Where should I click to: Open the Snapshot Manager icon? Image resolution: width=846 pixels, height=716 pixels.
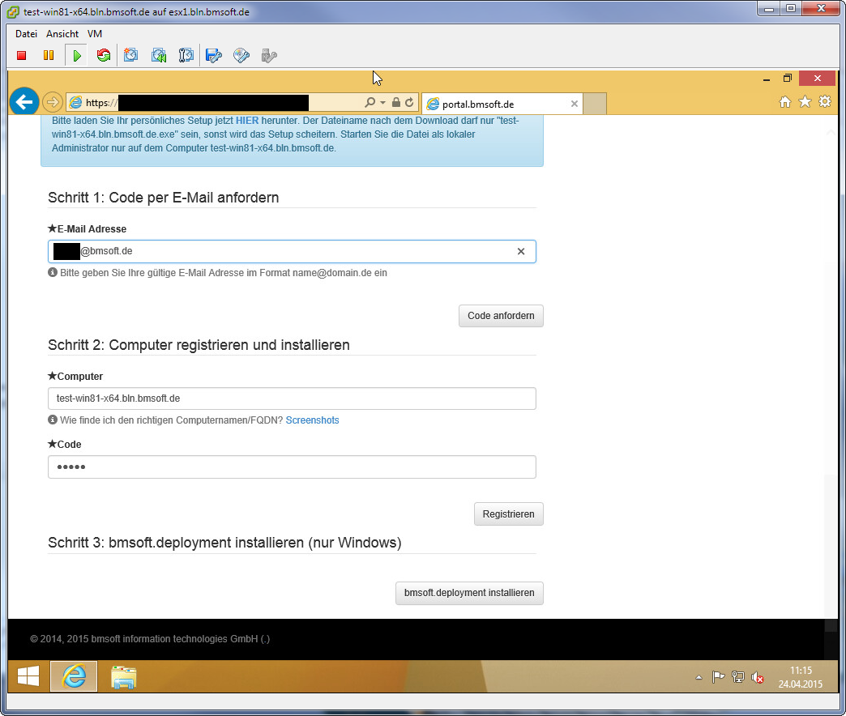pos(186,56)
